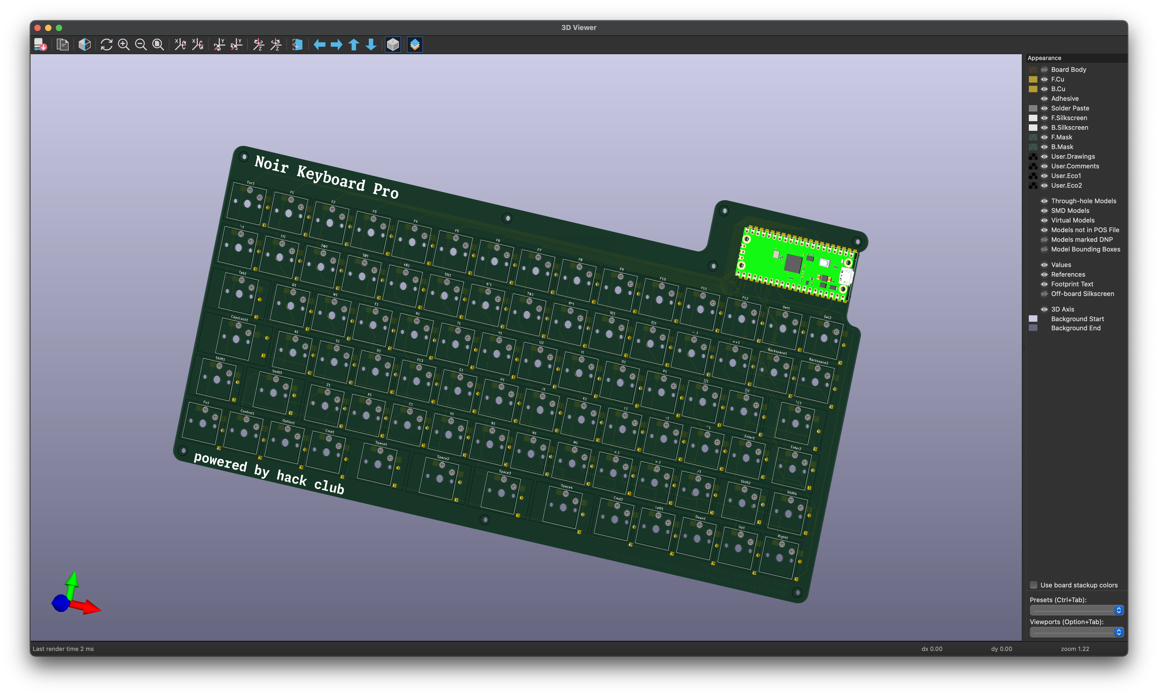This screenshot has width=1158, height=696.
Task: Toggle B.Mask visibility eye
Action: point(1044,147)
